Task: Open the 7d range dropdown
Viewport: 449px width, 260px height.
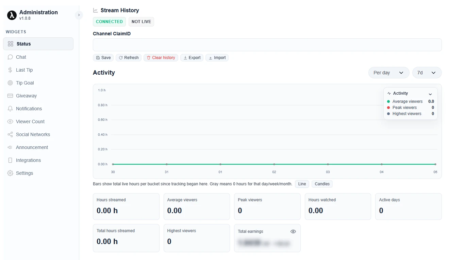Action: pyautogui.click(x=427, y=73)
